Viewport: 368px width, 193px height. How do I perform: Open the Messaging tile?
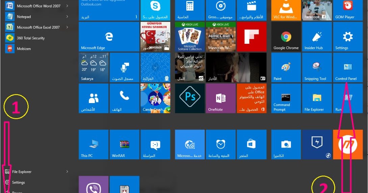[x=155, y=144]
